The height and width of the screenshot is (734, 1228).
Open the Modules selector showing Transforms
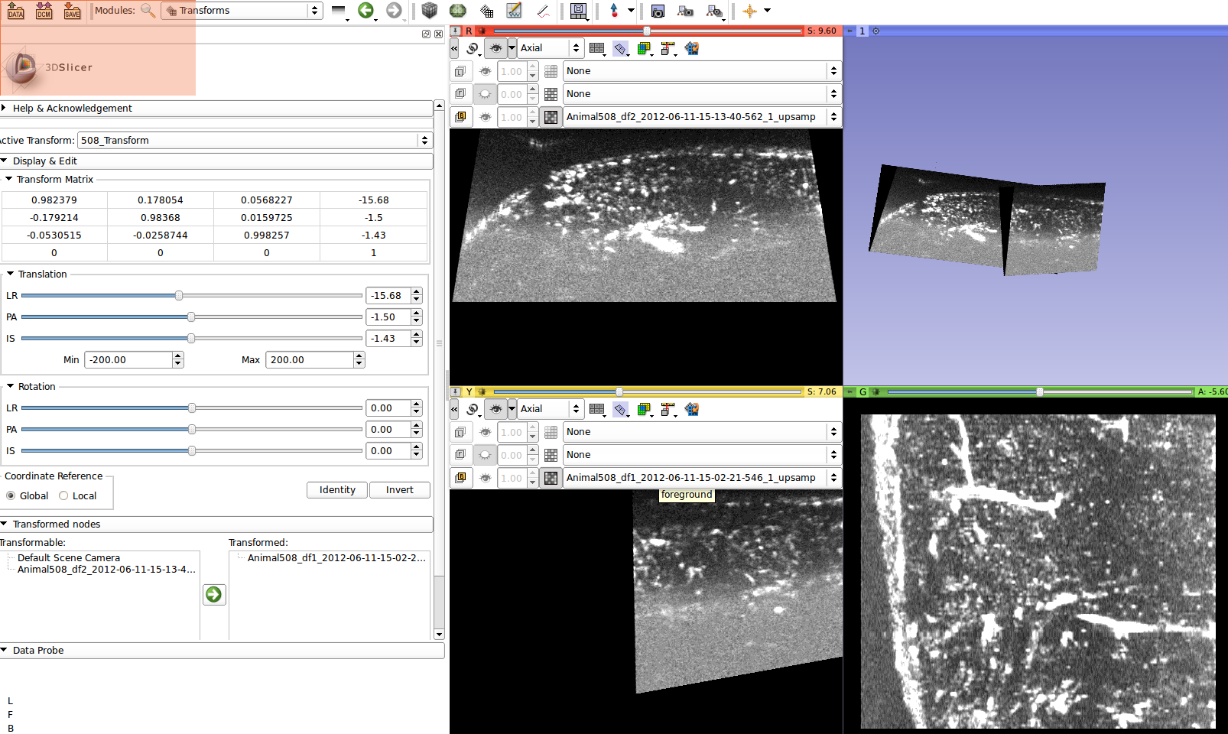click(242, 11)
